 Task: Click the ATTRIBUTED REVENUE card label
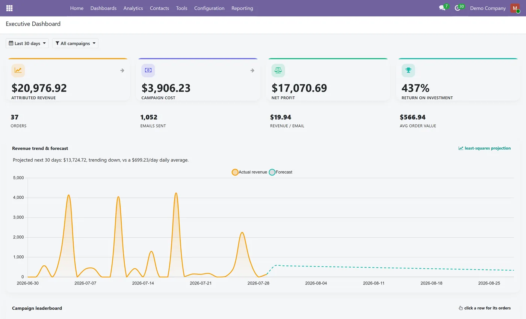click(33, 98)
